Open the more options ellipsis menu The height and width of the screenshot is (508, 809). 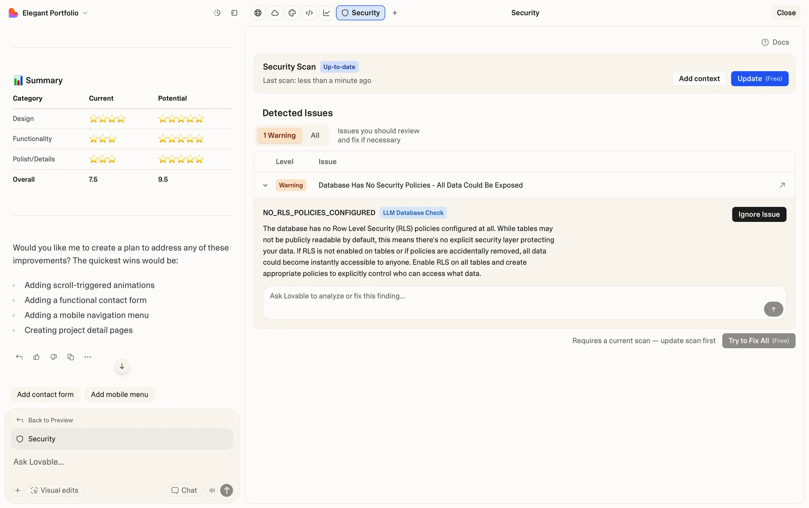(88, 357)
